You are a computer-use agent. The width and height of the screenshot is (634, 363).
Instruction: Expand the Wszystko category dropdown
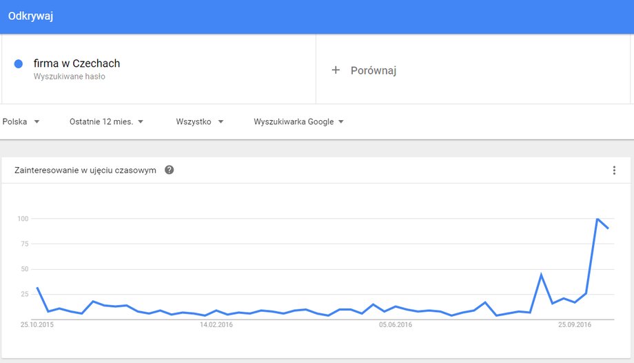coord(199,121)
